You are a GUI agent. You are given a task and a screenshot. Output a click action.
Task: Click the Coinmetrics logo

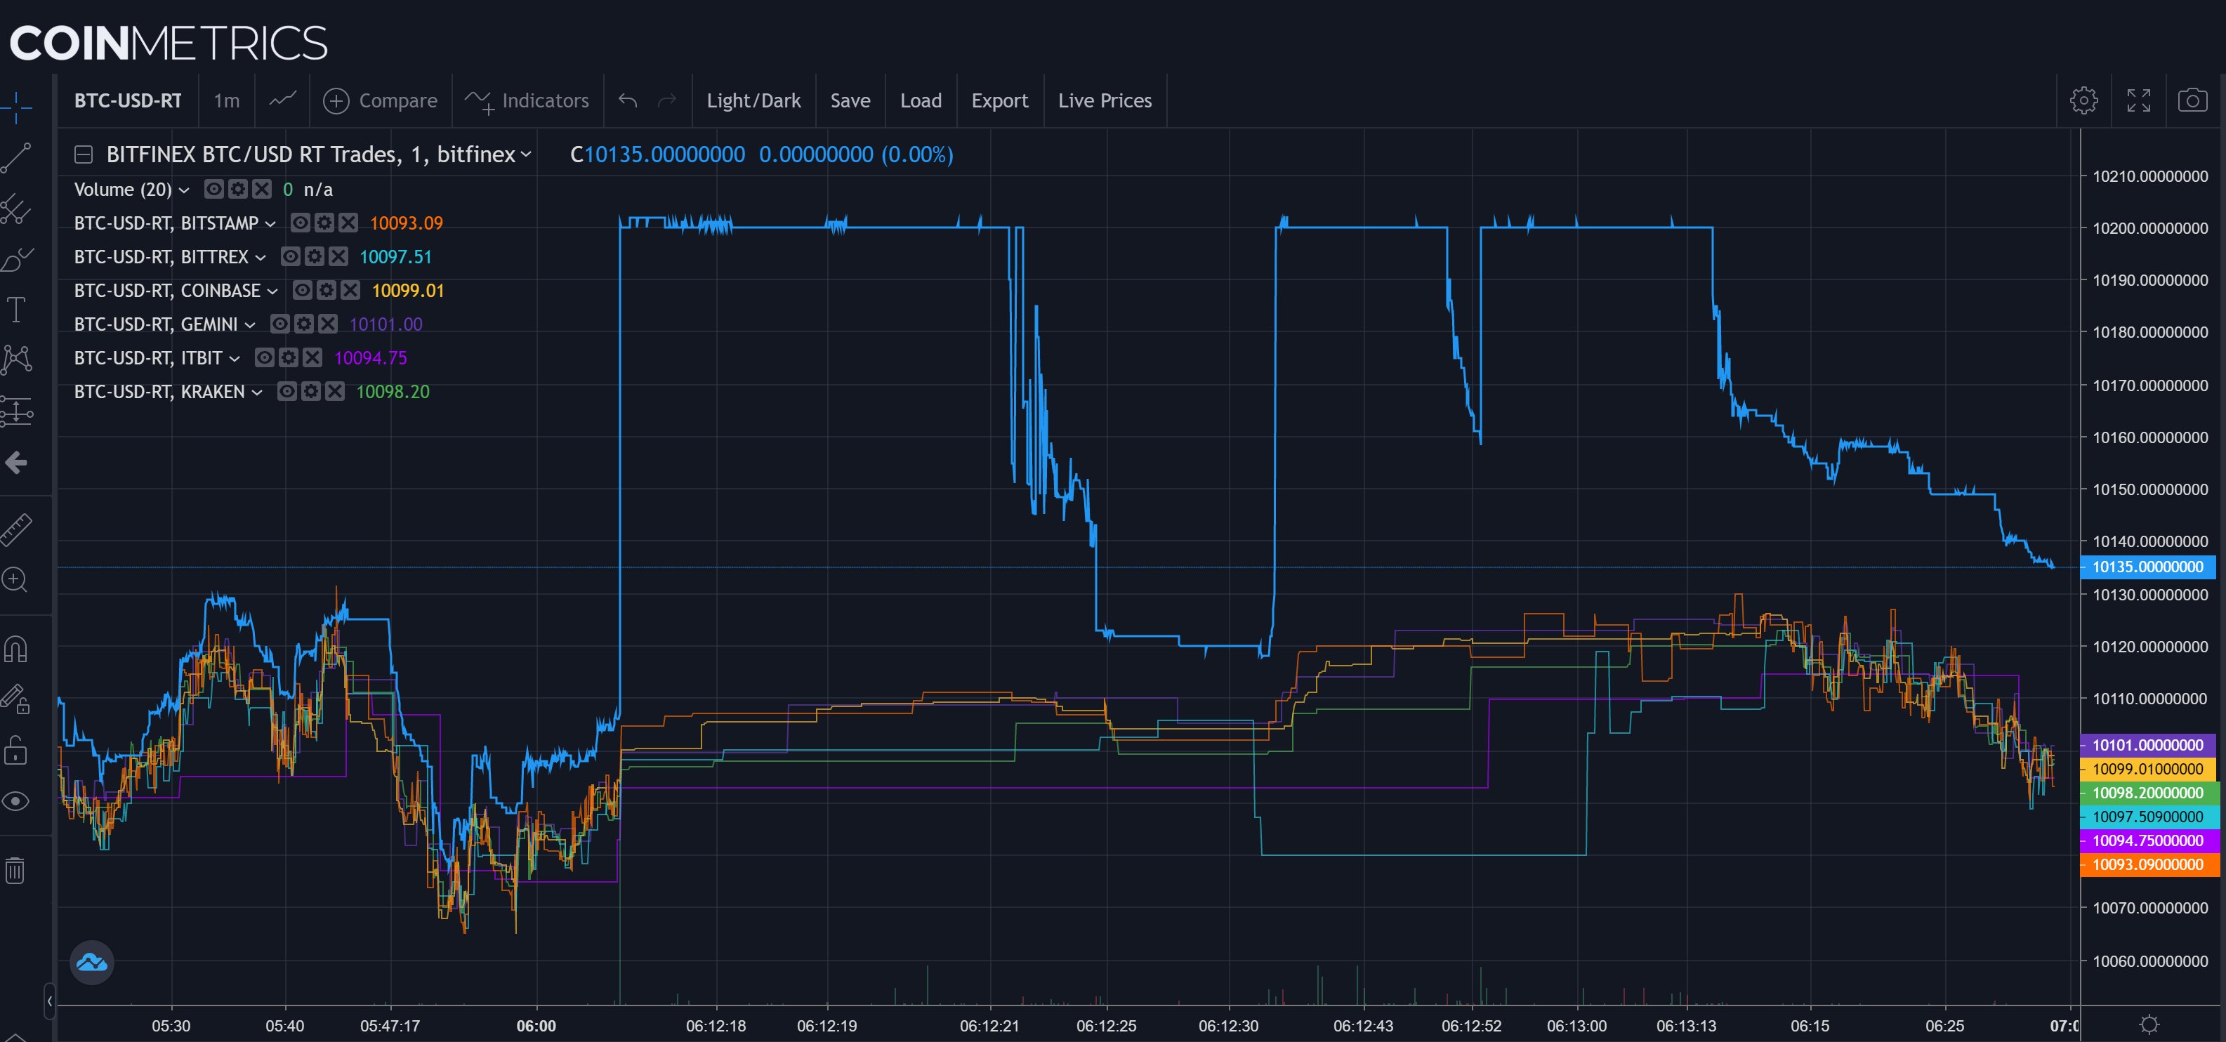pos(169,44)
